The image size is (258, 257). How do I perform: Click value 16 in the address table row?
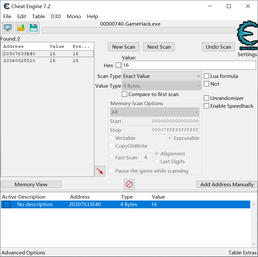(154, 204)
